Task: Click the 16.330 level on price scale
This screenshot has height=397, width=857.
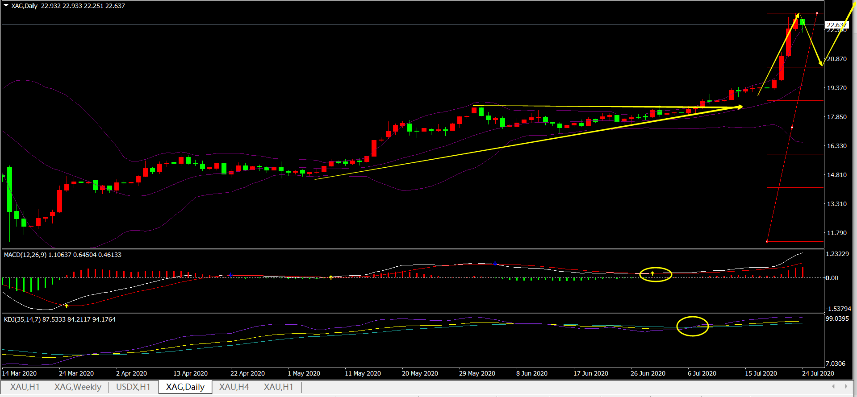Action: click(836, 146)
